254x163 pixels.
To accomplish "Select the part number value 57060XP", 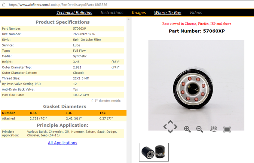I will (x=79, y=28).
